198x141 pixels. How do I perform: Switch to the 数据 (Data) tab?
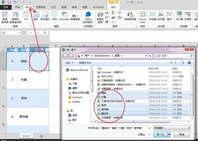64,7
